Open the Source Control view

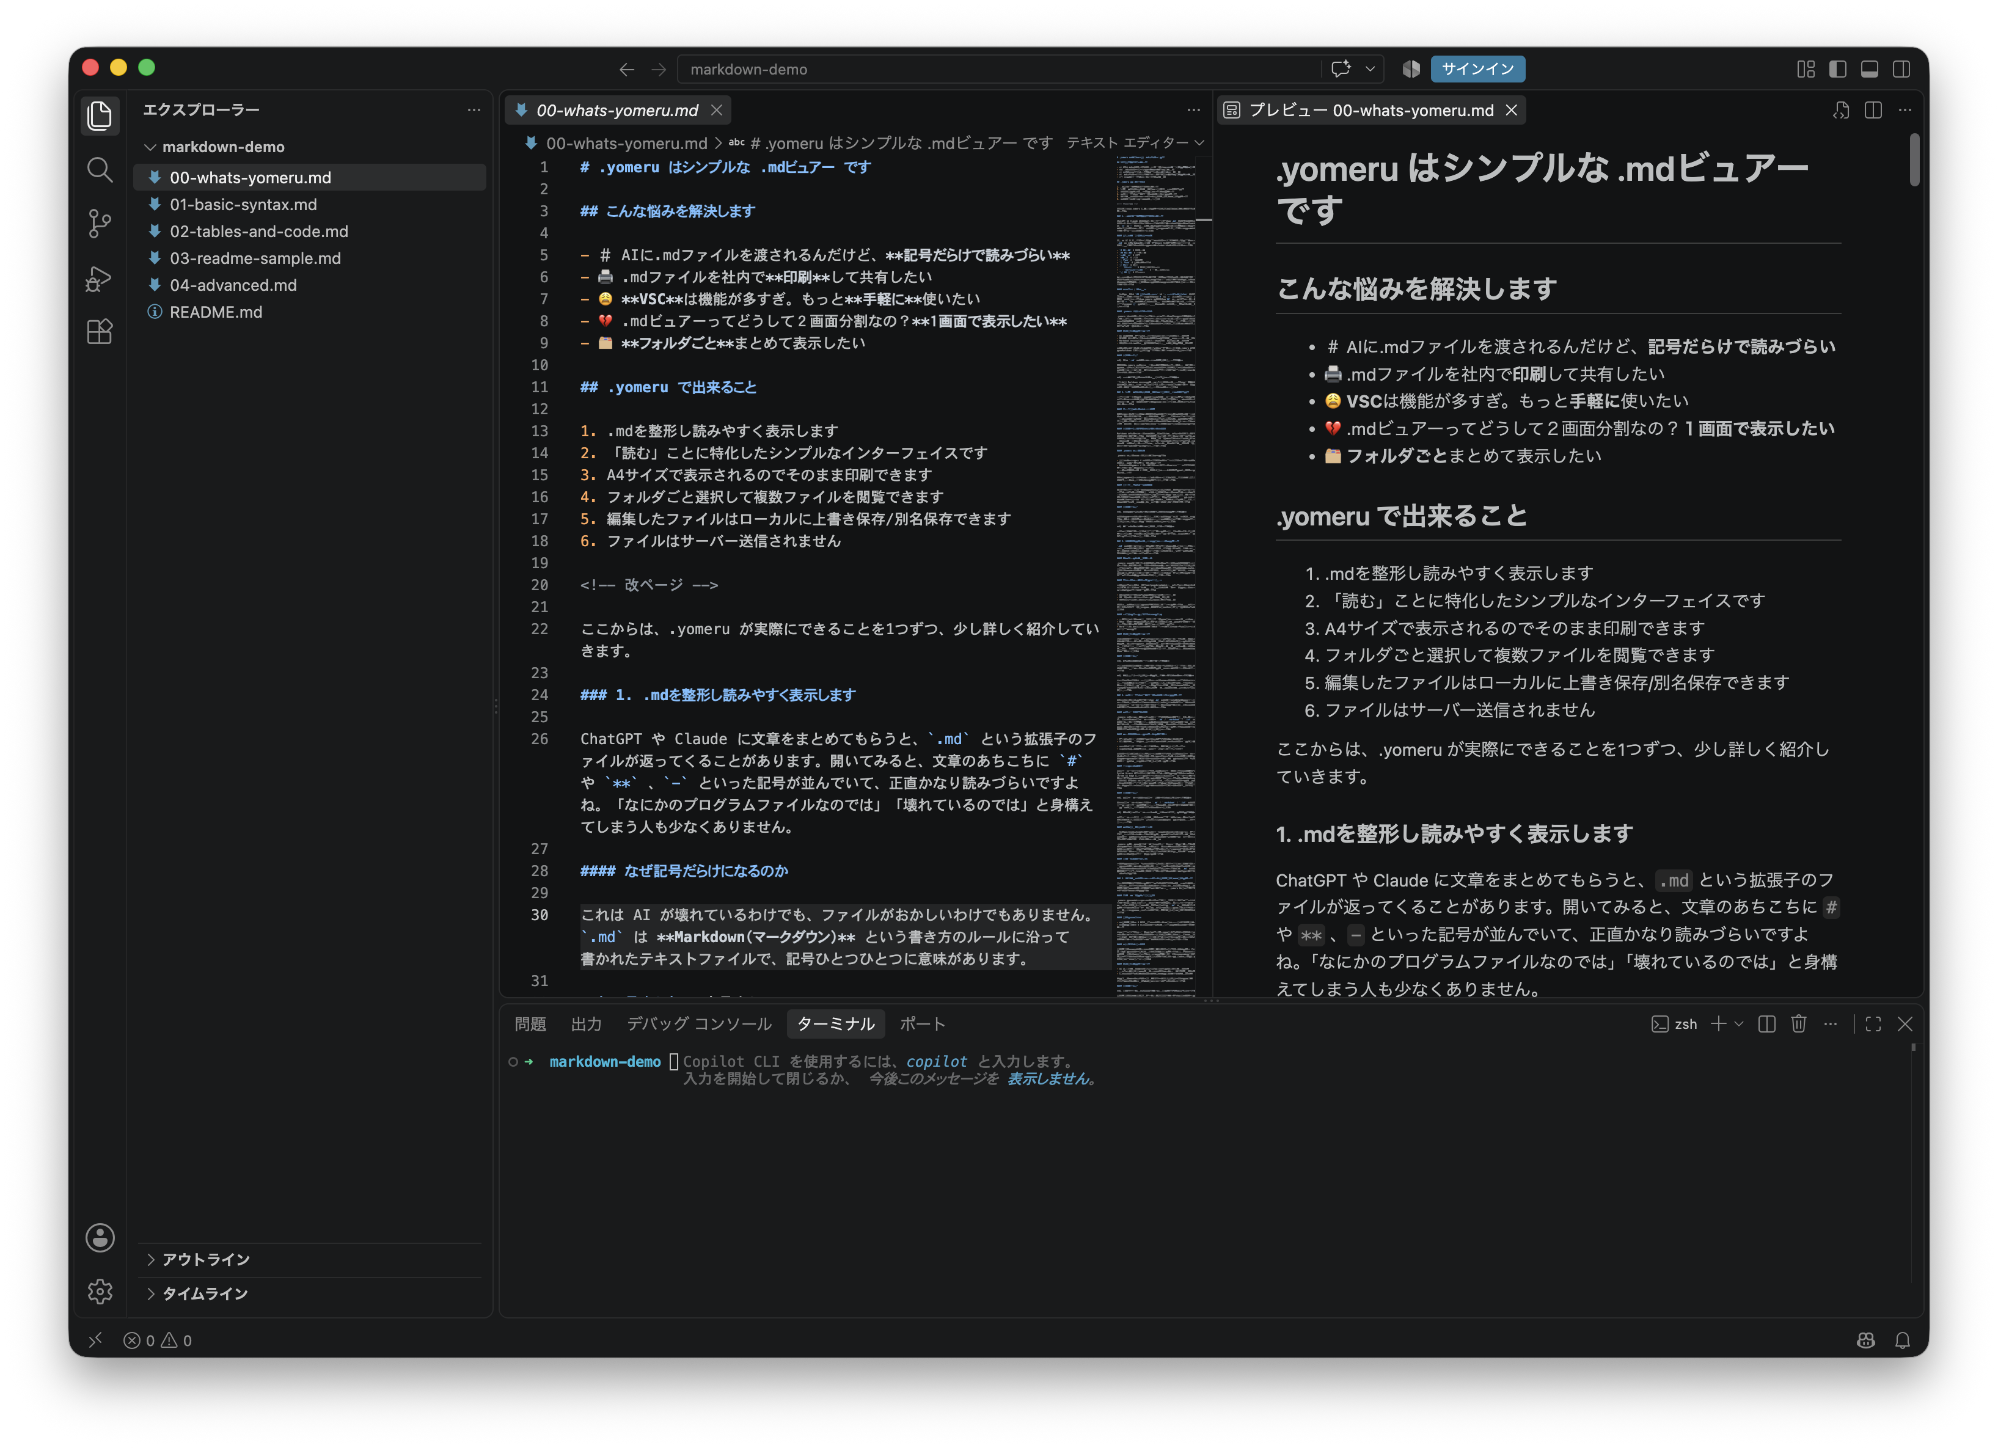100,224
